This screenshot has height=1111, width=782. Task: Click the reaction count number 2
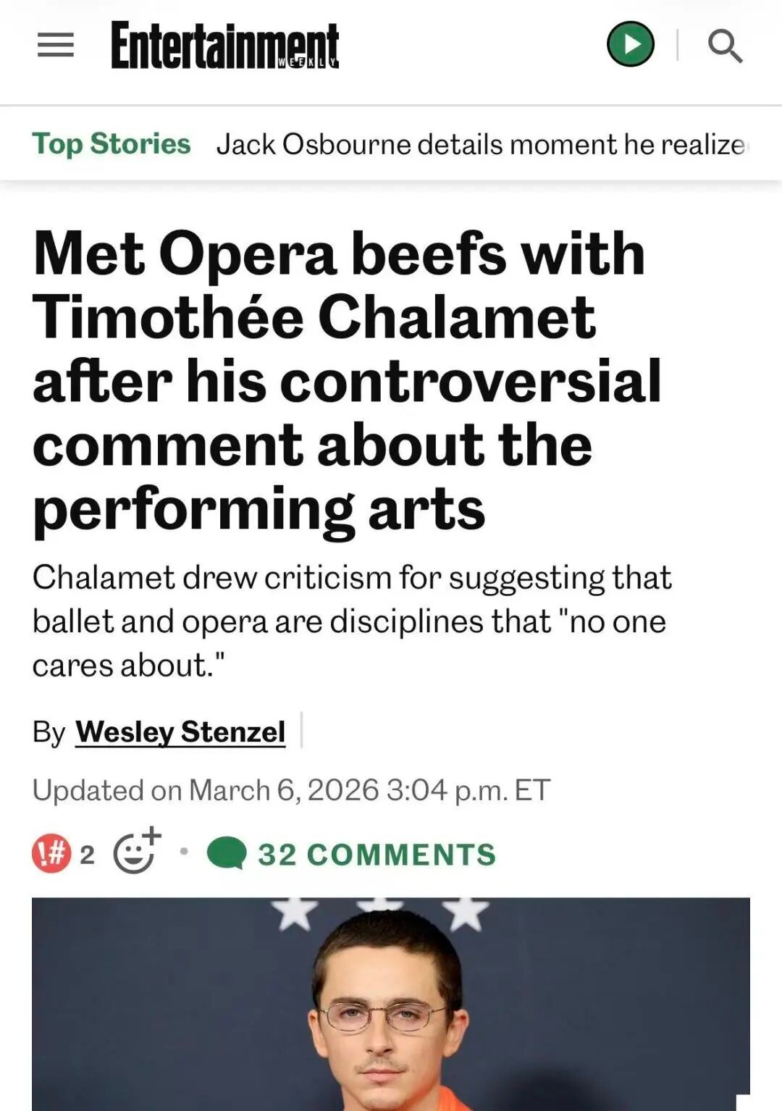coord(87,855)
